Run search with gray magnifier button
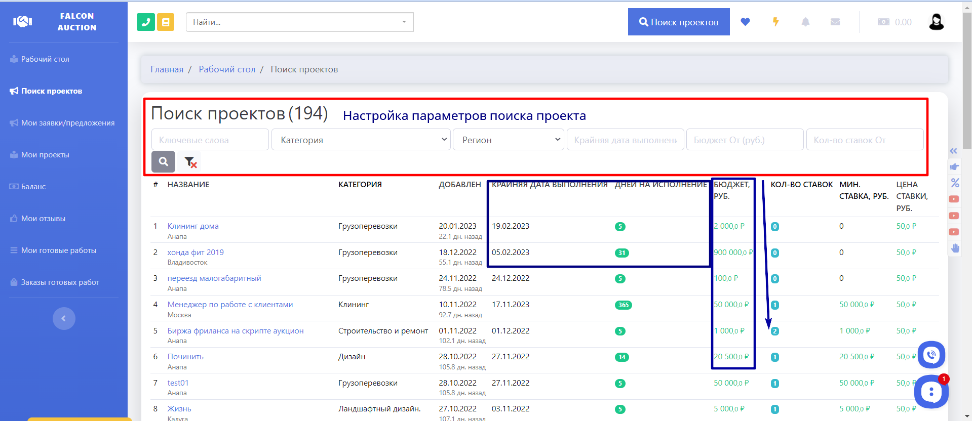 point(163,162)
